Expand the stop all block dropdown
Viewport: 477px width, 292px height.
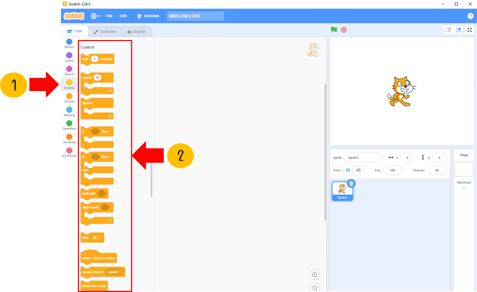(x=97, y=238)
